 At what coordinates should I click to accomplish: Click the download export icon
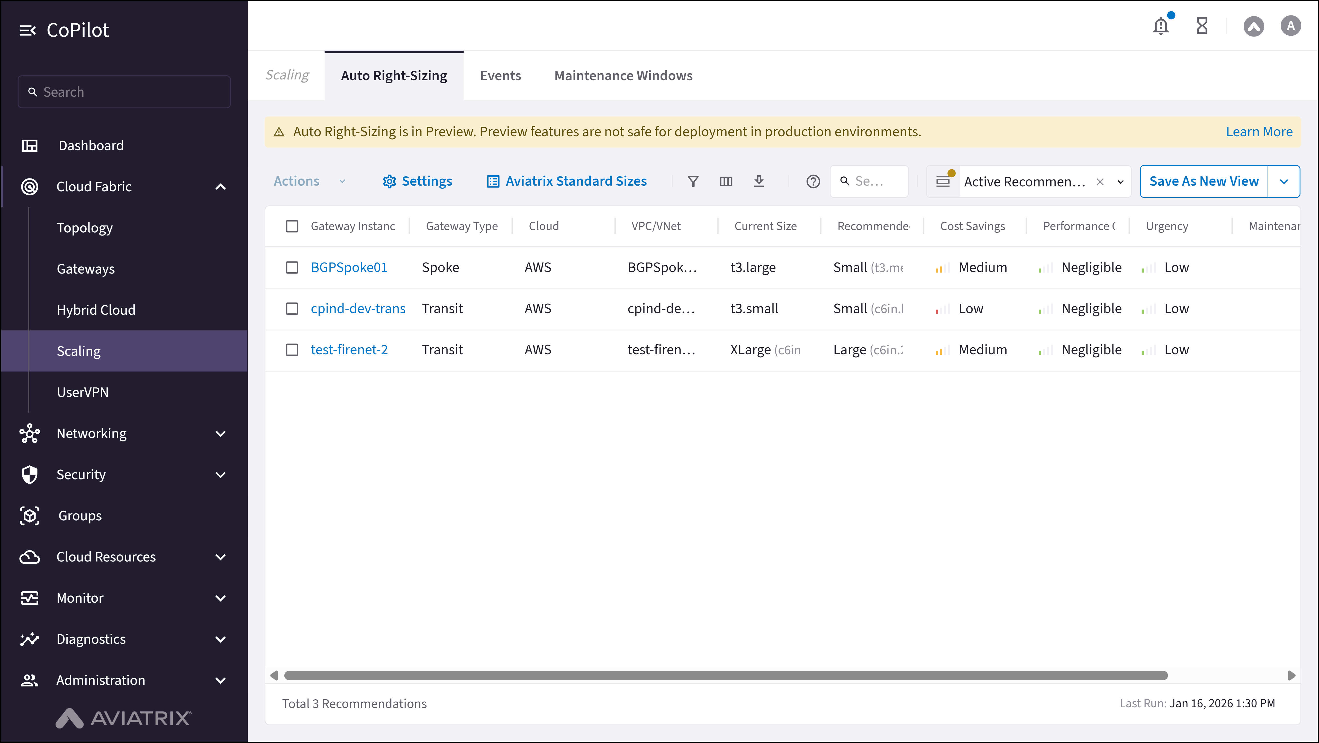point(759,181)
